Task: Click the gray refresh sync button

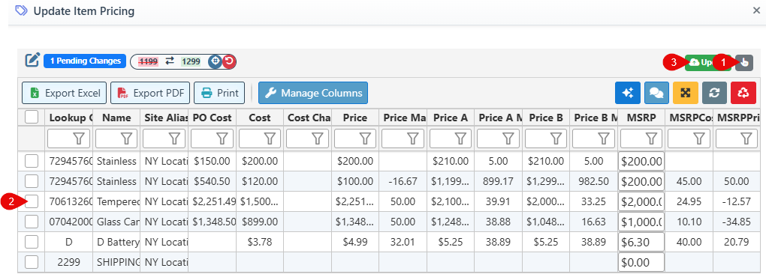Action: pyautogui.click(x=715, y=93)
